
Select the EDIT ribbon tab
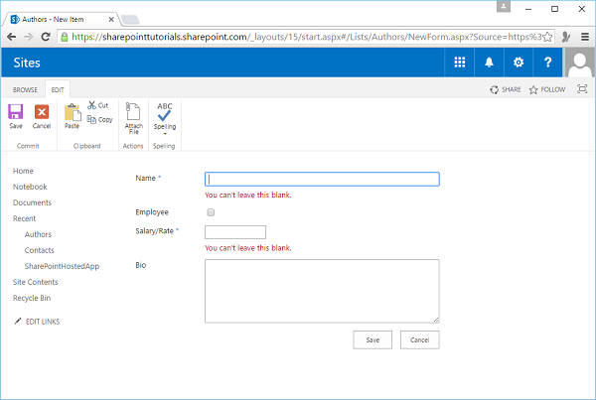click(59, 89)
